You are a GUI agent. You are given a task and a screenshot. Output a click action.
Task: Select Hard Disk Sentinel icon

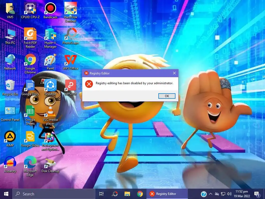pos(70,12)
